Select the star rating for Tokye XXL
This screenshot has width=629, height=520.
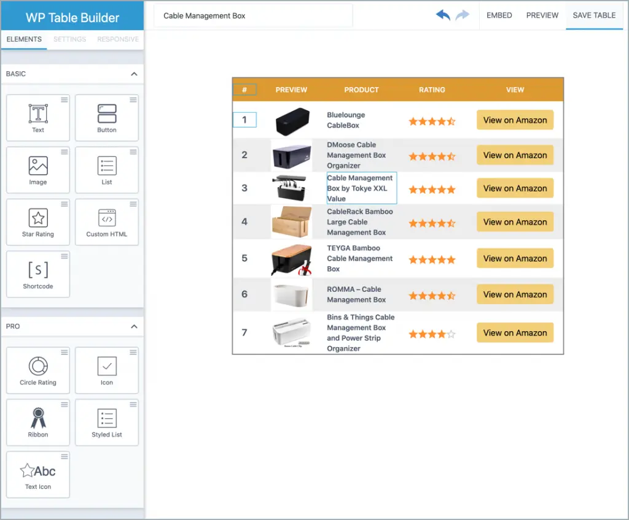pos(432,189)
